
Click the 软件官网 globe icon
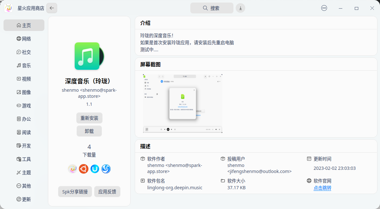click(309, 180)
